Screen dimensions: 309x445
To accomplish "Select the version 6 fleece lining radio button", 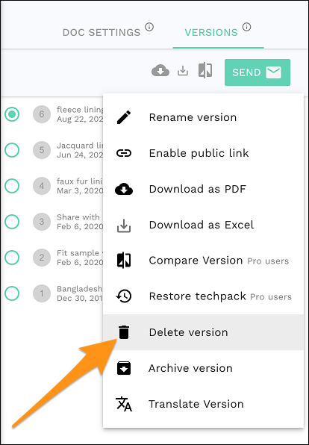I will coord(12,114).
